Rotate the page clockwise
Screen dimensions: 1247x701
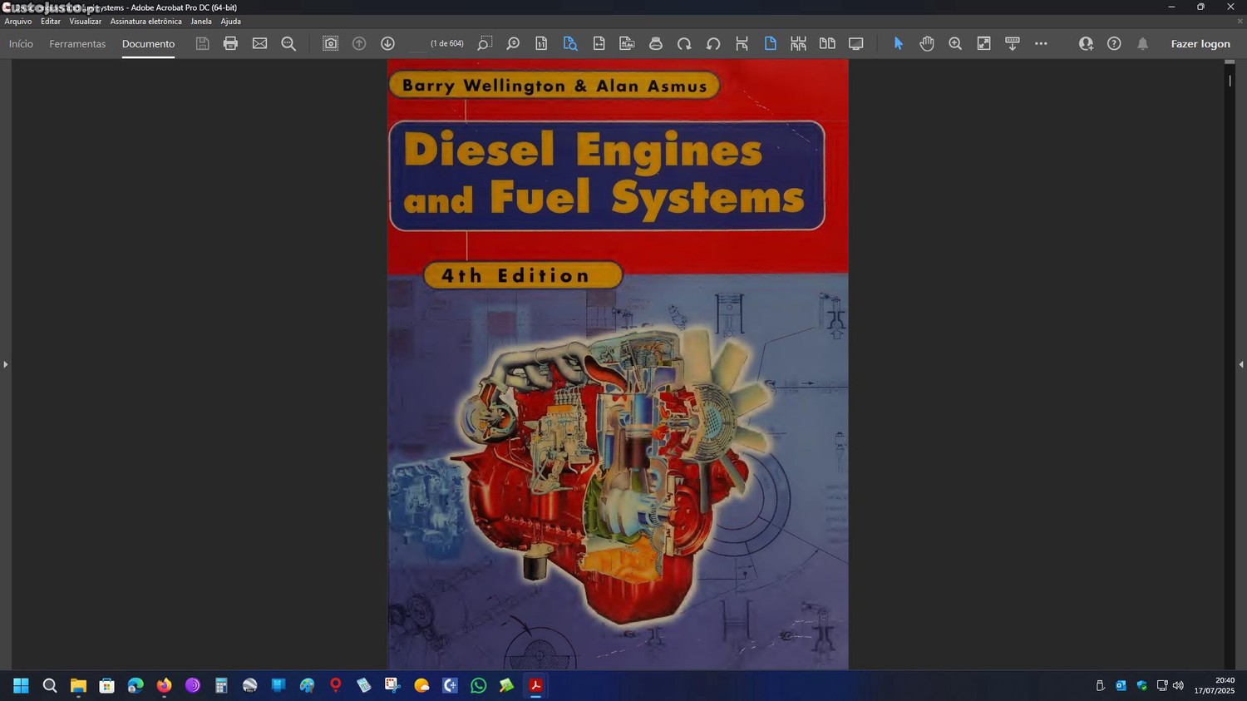coord(684,43)
